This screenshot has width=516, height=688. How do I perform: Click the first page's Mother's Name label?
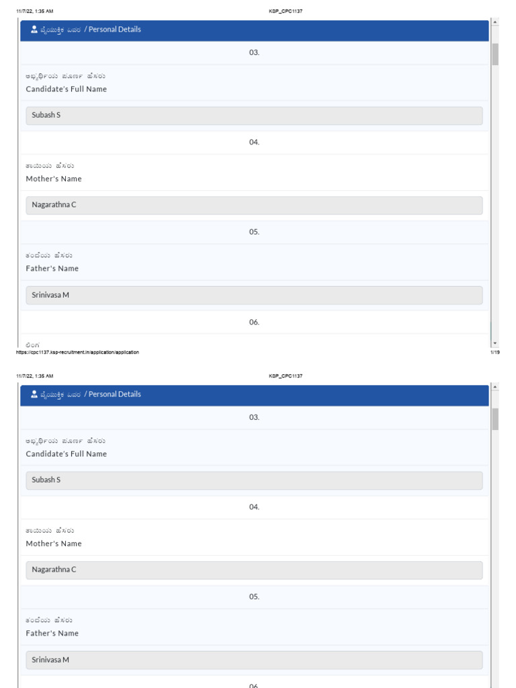pos(54,179)
